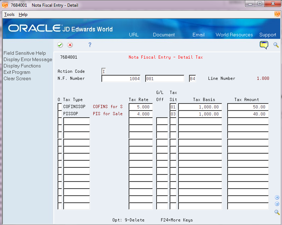Screen dimensions: 282x225
Task: Click the first empty G/L Off field
Action: 162,121
